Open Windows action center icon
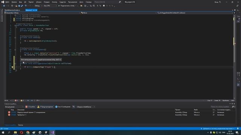The width and height of the screenshot is (241, 135). tap(237, 132)
